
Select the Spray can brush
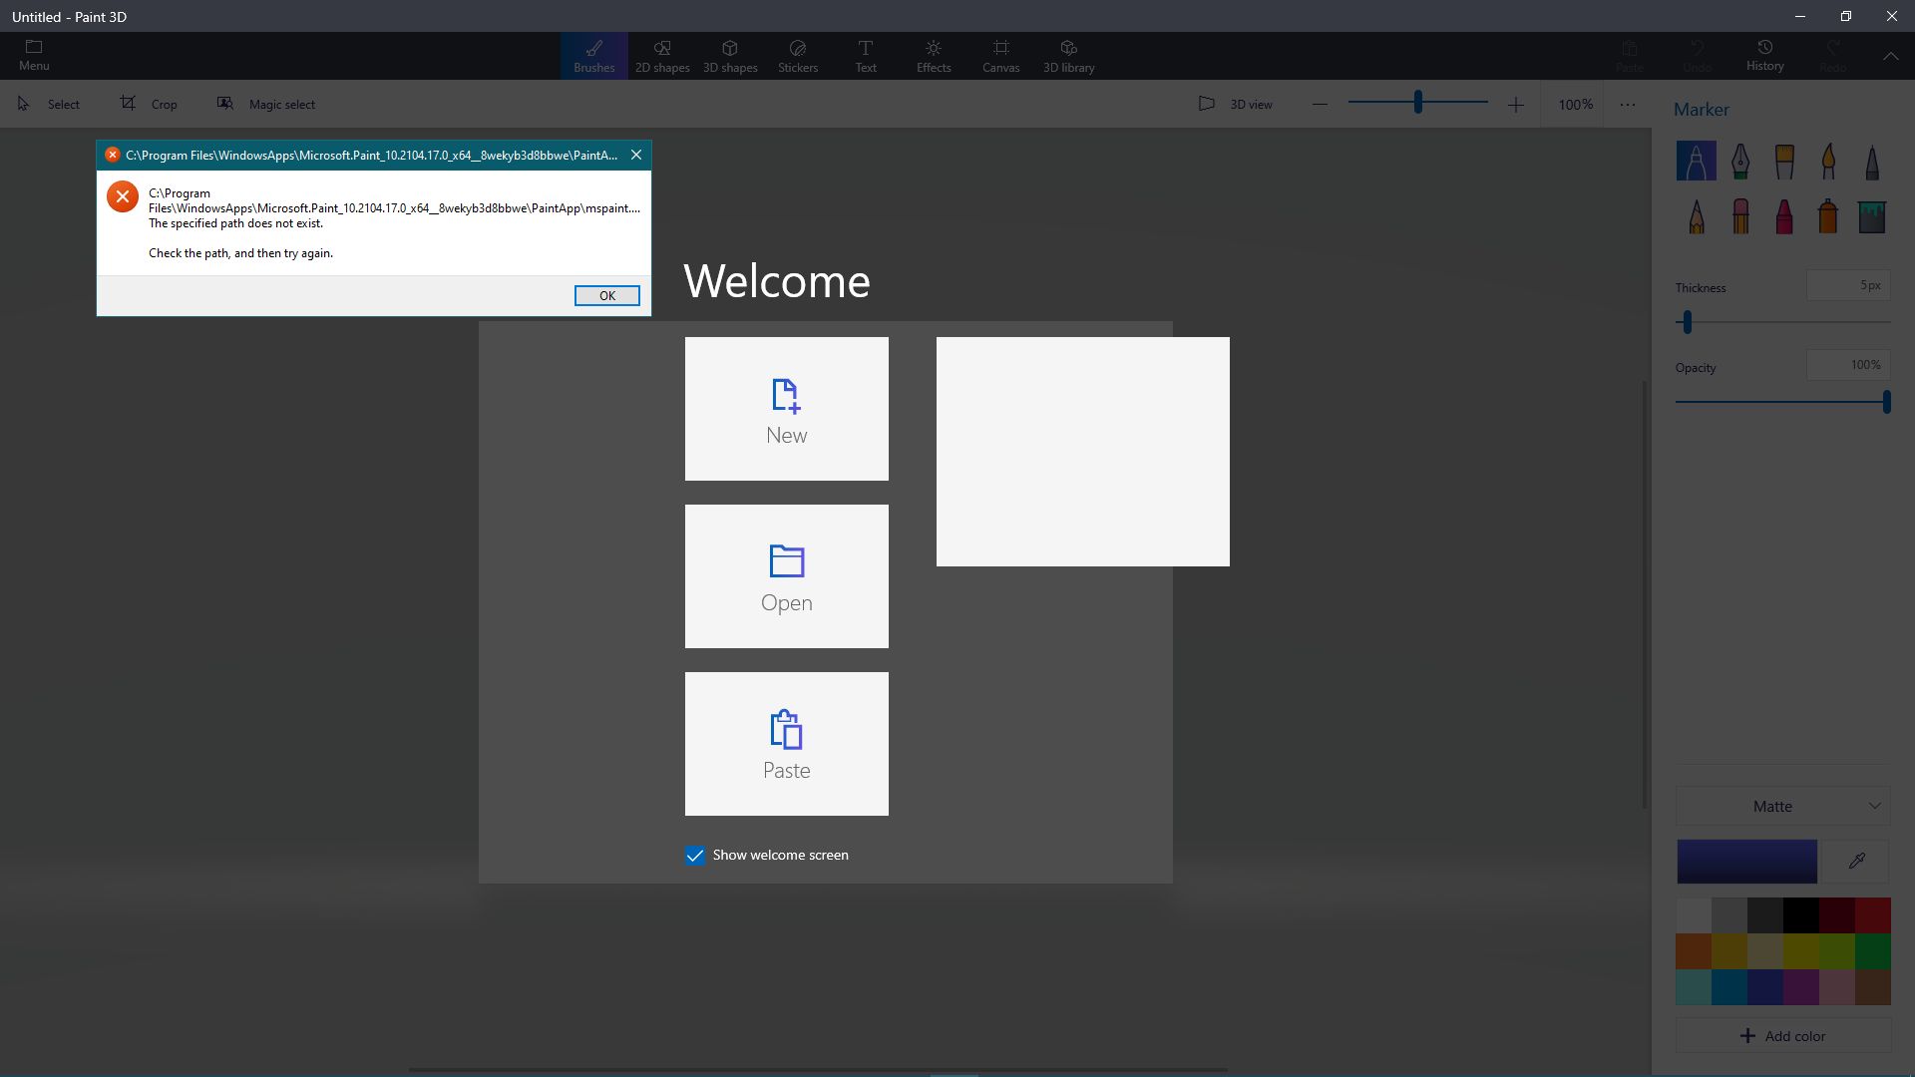1828,215
